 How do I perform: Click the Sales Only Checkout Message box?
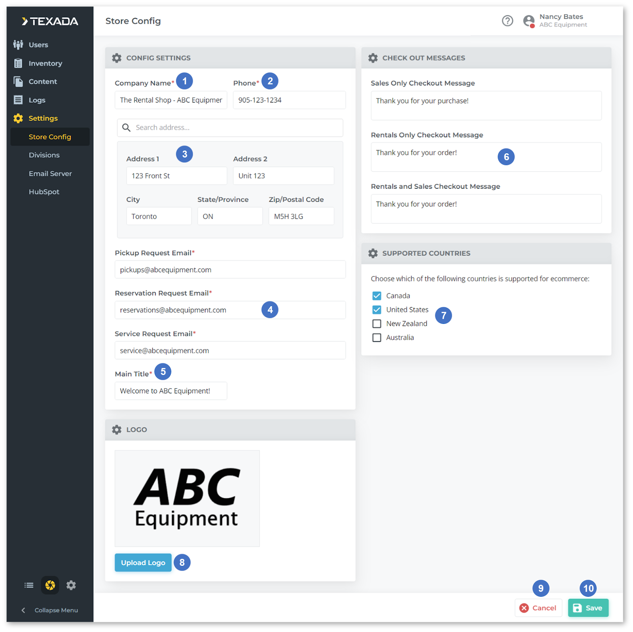486,106
